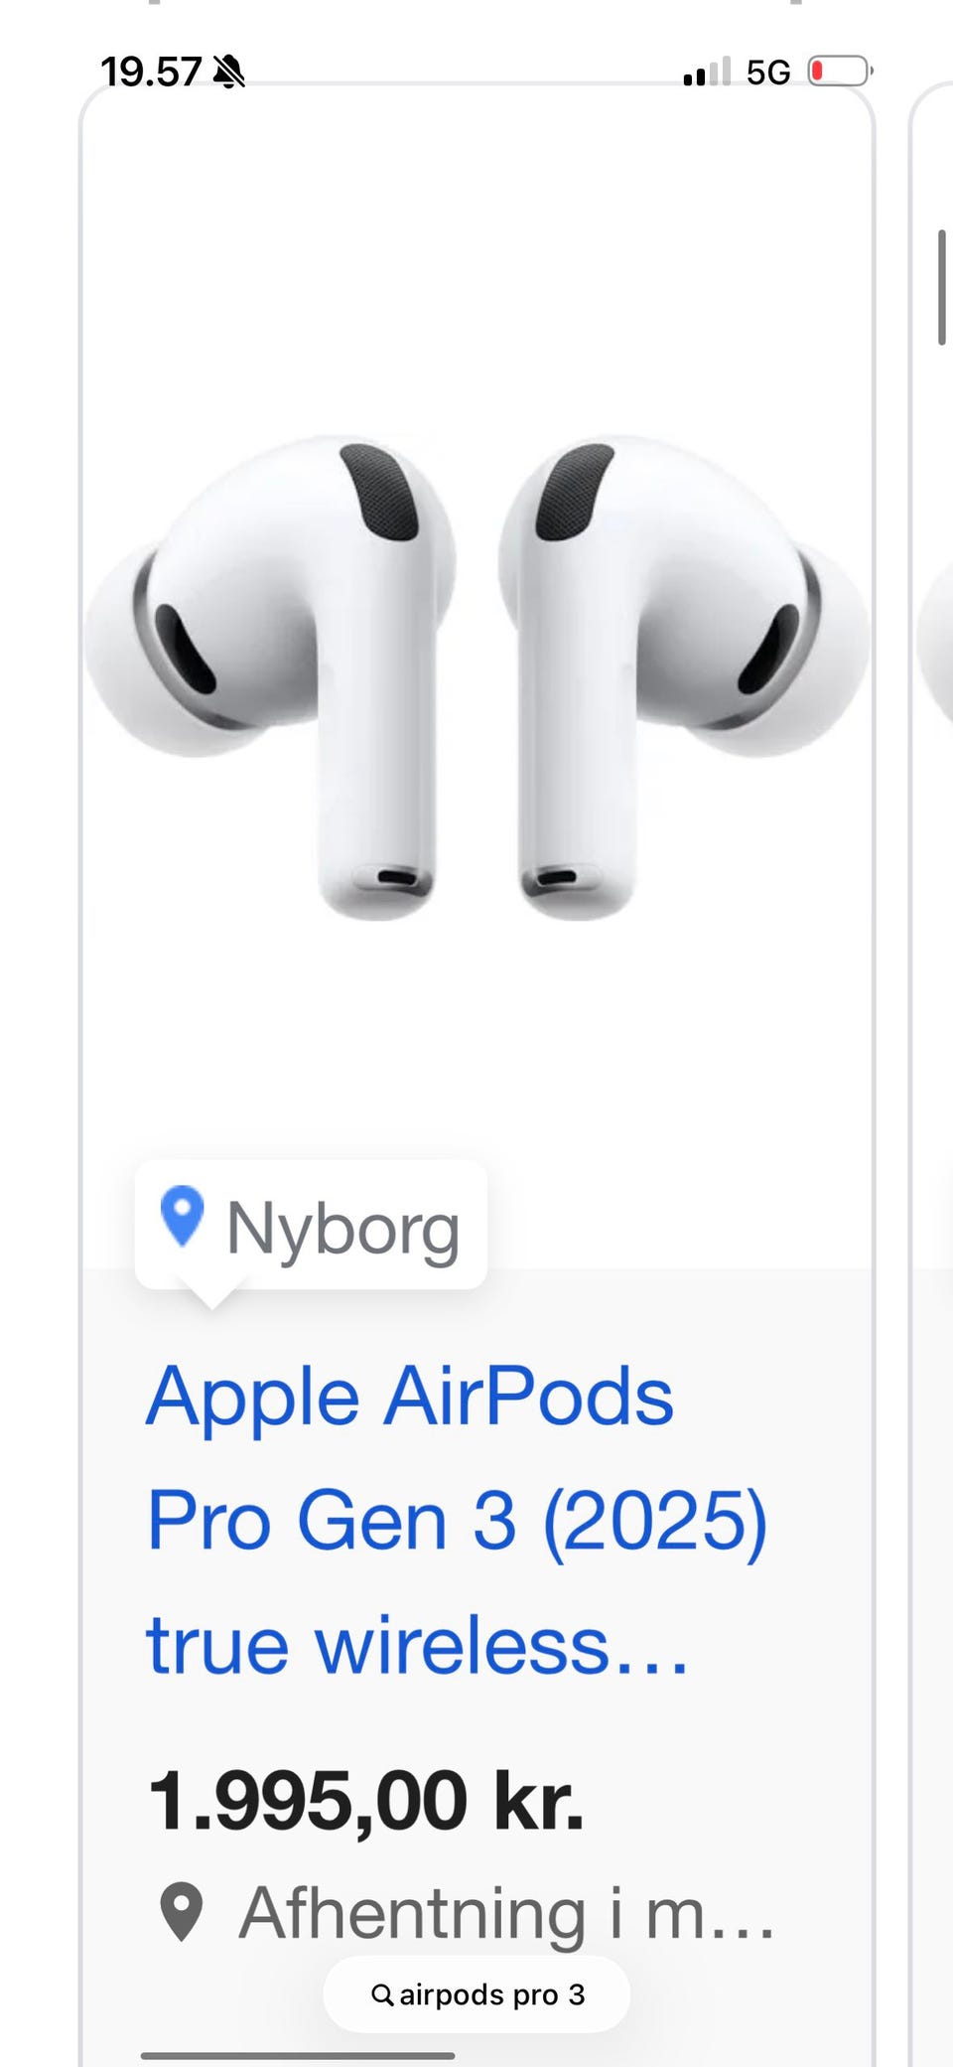Tap the low battery icon

point(840,72)
